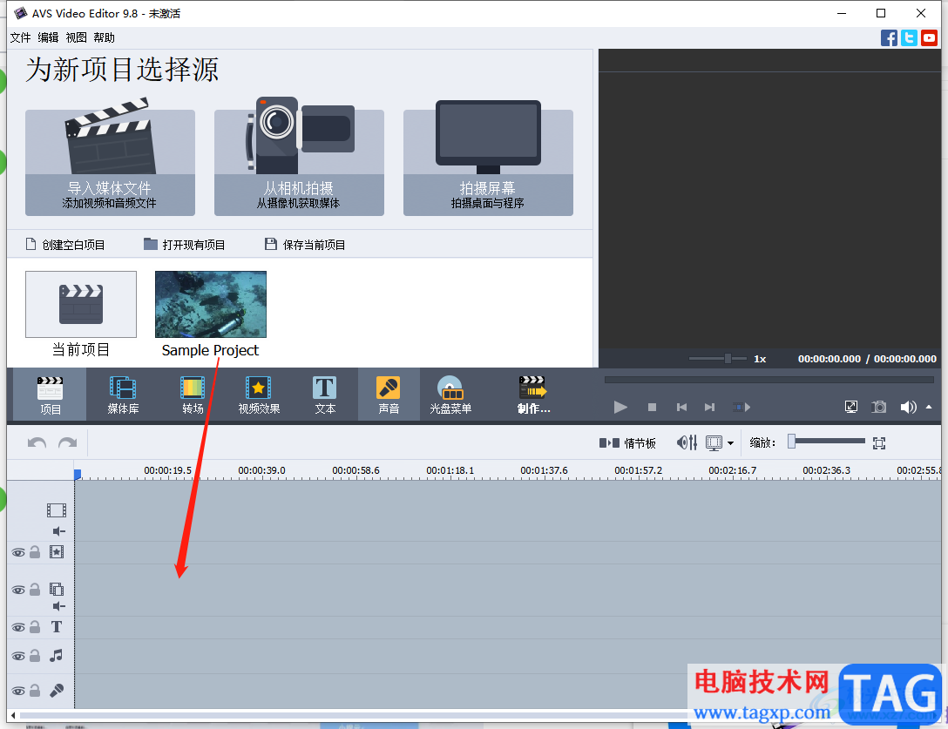Click 导入媒体文件 import media card
The height and width of the screenshot is (729, 948).
coord(110,162)
